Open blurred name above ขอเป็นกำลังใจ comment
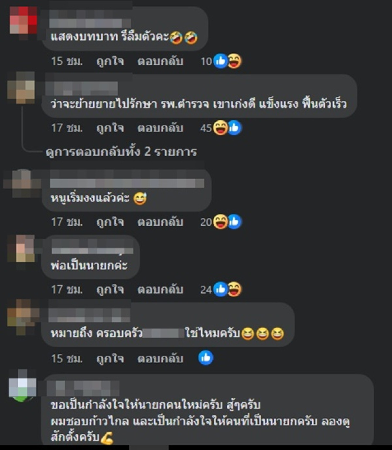Viewport: 392px width, 450px height. (x=83, y=388)
